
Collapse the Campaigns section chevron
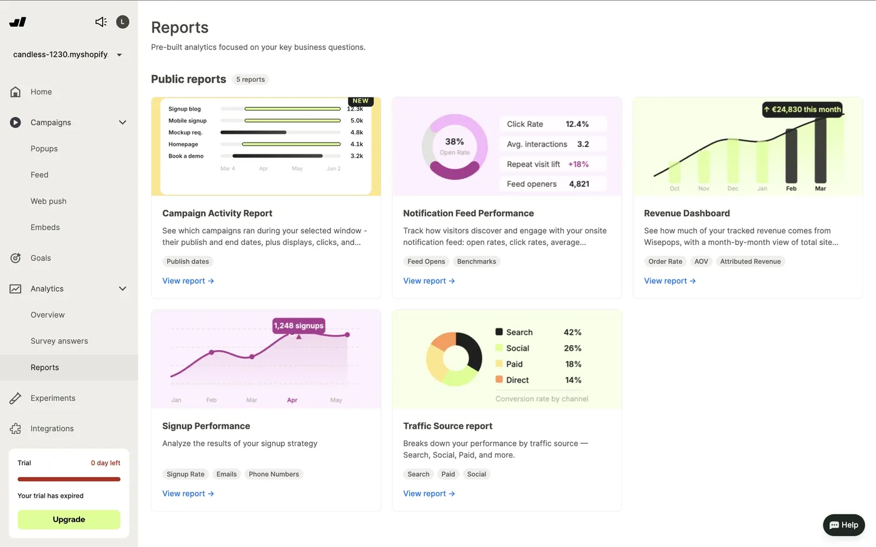click(x=123, y=123)
